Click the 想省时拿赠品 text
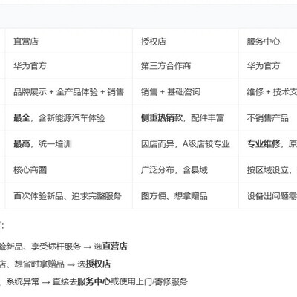This screenshot has height=297, width=297. [39, 264]
